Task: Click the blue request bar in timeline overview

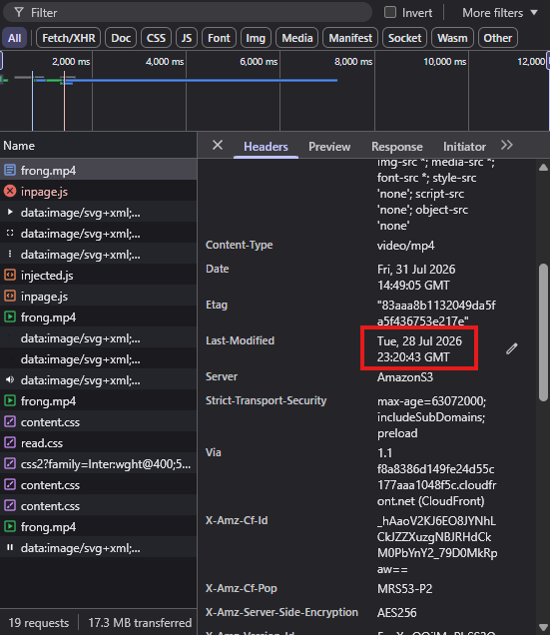Action: [x=203, y=80]
